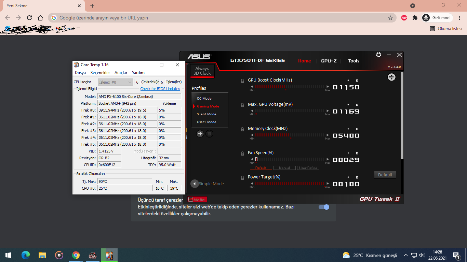Viewport: 467px width, 262px height.
Task: Switch to the Tools tab in GPU Tweak
Action: [x=354, y=61]
